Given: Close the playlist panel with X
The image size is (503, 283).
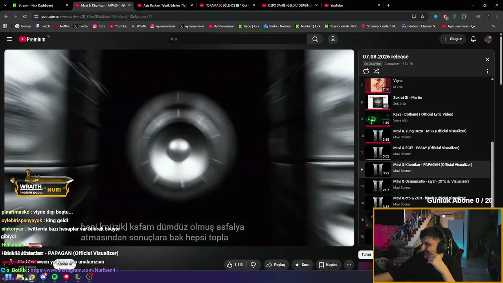Looking at the screenshot, I should pos(487,59).
